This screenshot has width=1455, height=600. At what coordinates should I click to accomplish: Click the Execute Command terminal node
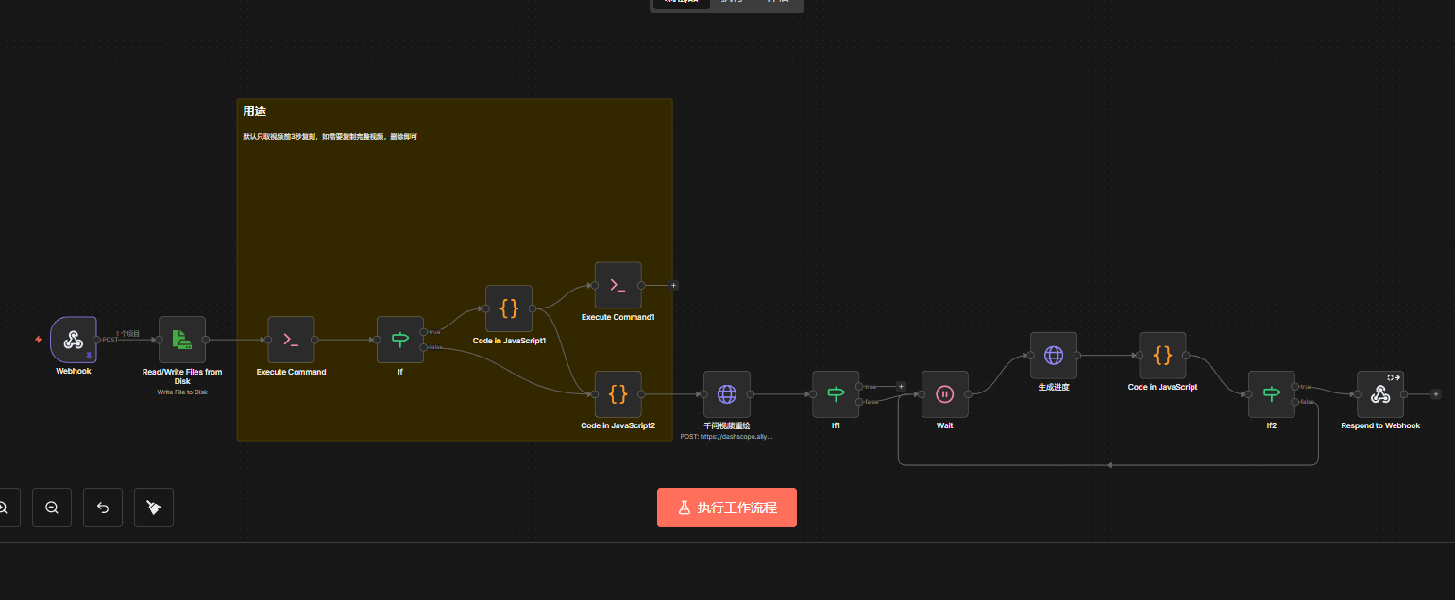pos(291,340)
